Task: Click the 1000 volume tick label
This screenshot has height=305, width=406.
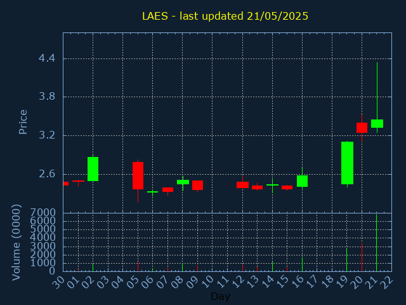Action: [x=43, y=263]
